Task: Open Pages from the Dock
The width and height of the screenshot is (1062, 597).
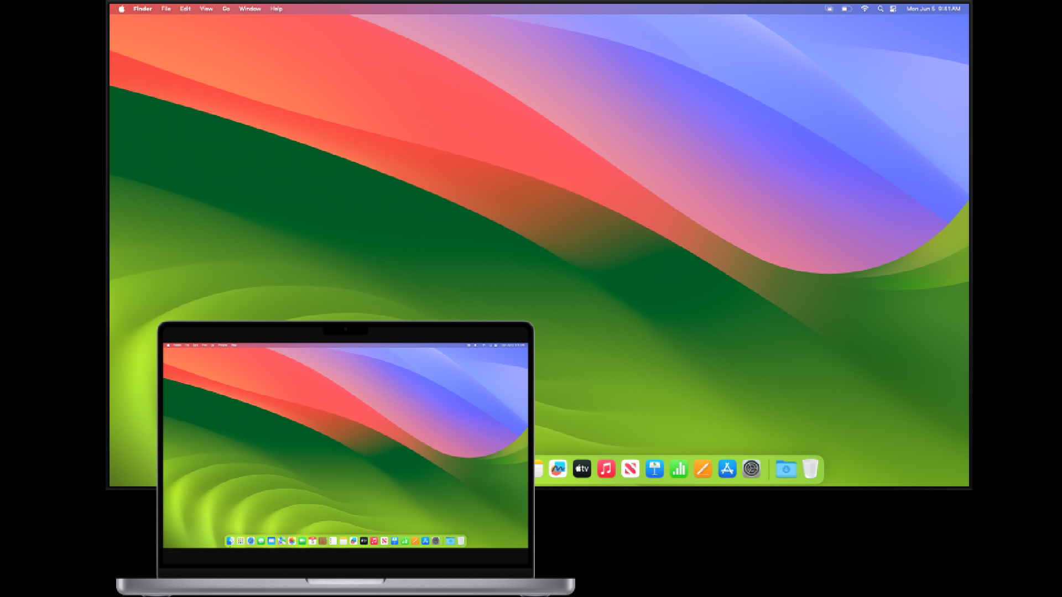Action: [x=702, y=469]
